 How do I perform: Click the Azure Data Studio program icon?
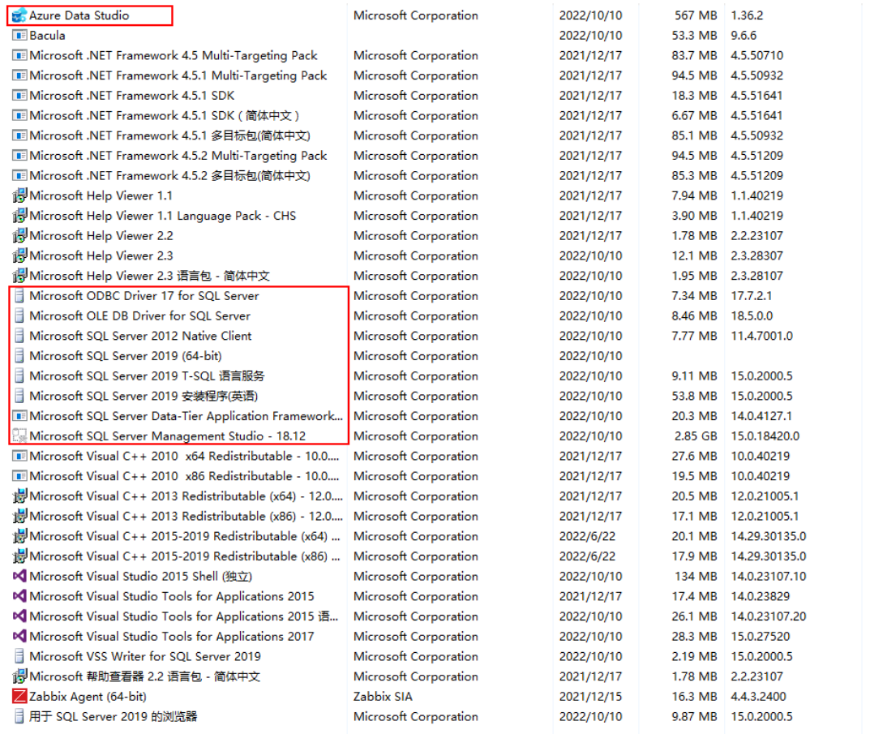(19, 15)
